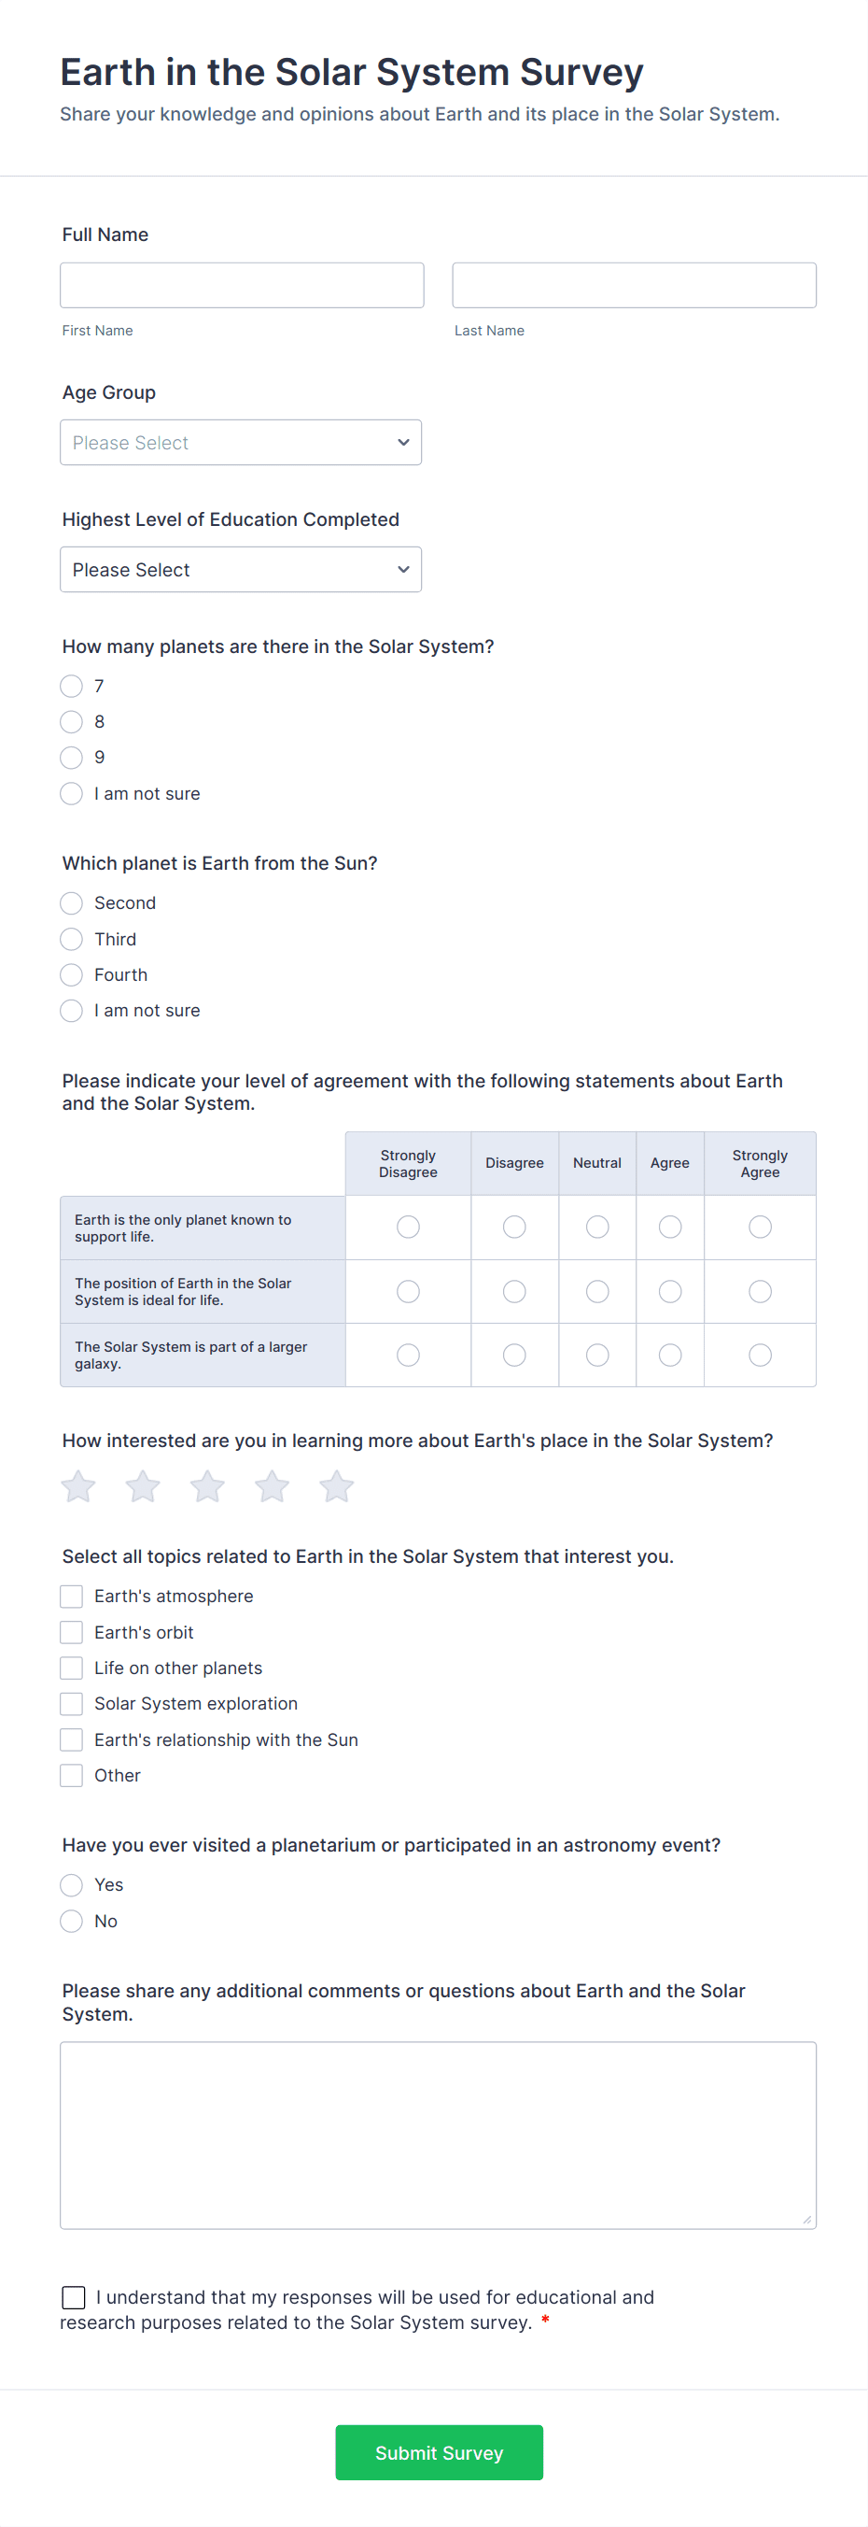The width and height of the screenshot is (868, 2527).
Task: Expand Age Group using its chevron arrow
Action: [403, 443]
